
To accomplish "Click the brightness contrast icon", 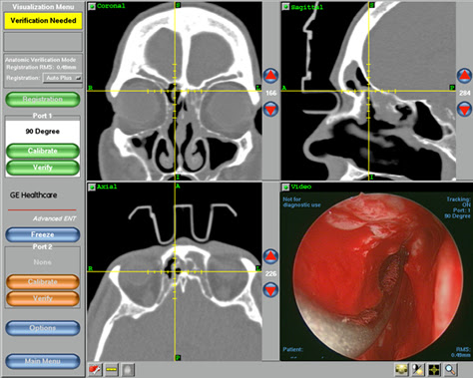I will click(418, 369).
